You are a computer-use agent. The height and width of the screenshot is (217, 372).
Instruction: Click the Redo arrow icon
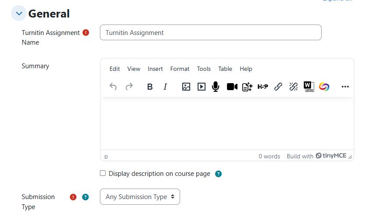(129, 87)
